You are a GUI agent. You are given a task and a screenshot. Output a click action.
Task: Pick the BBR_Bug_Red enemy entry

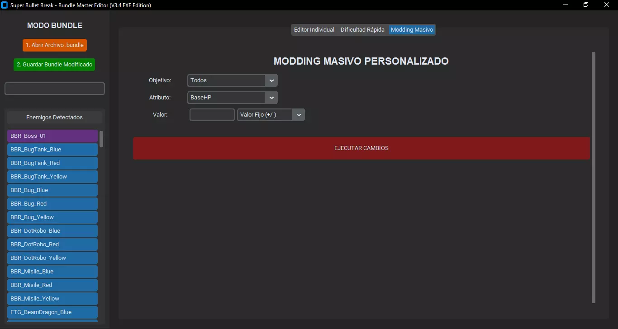[52, 204]
